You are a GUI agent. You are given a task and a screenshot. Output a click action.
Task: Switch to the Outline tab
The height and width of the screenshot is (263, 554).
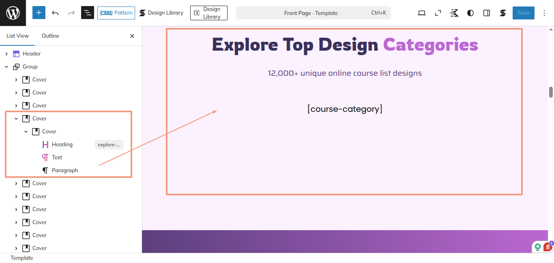click(50, 36)
